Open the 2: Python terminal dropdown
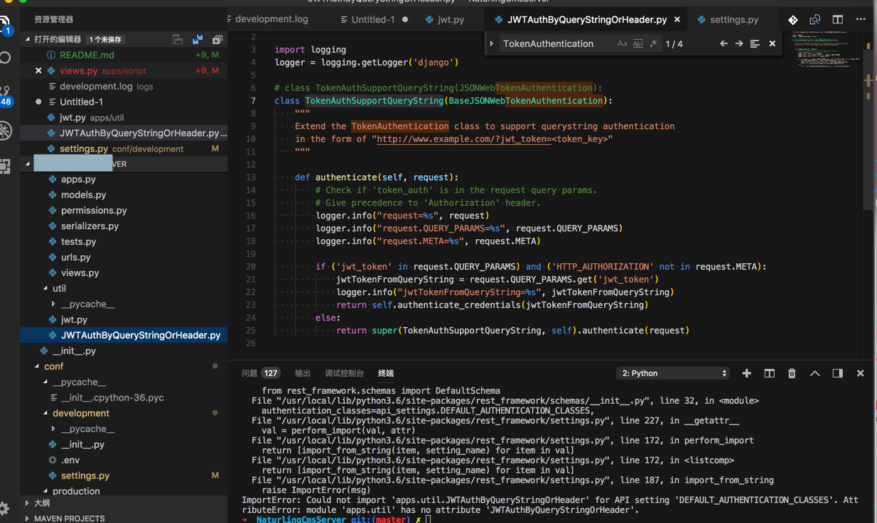The image size is (877, 523). pos(672,373)
